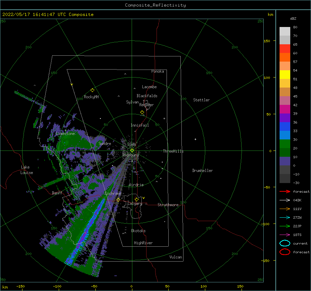Click the Sundre label on map

[105, 143]
